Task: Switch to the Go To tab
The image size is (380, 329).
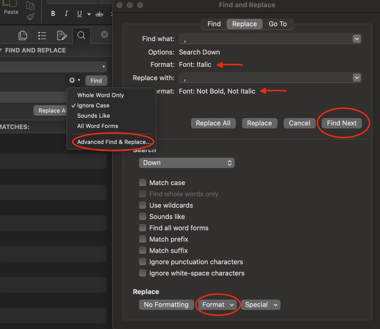Action: (278, 24)
